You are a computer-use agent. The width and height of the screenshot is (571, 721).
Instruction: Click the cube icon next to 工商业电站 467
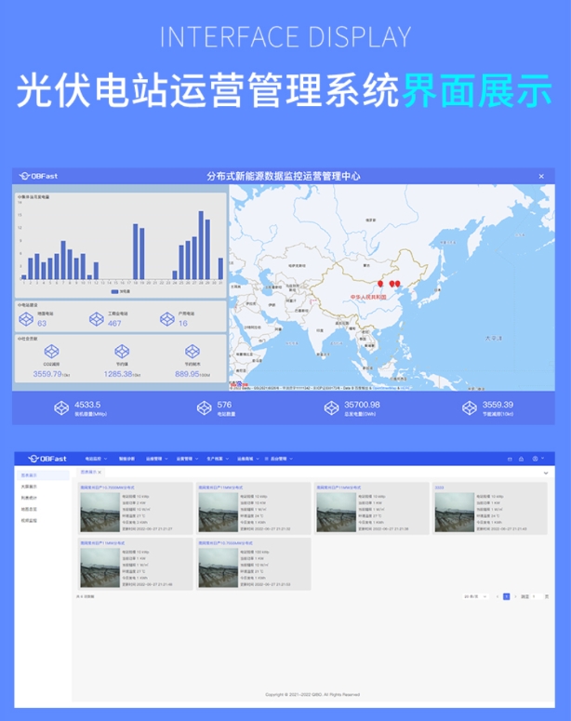[x=95, y=319]
